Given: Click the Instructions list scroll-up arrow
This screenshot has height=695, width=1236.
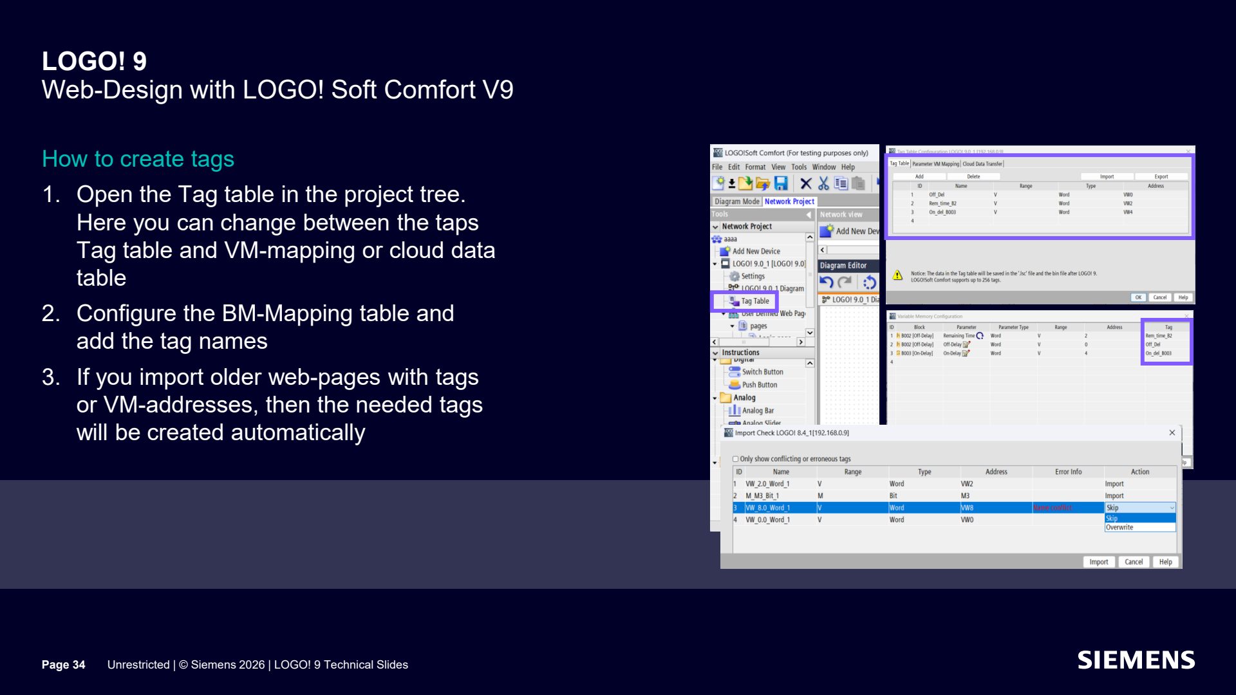Looking at the screenshot, I should pyautogui.click(x=810, y=364).
